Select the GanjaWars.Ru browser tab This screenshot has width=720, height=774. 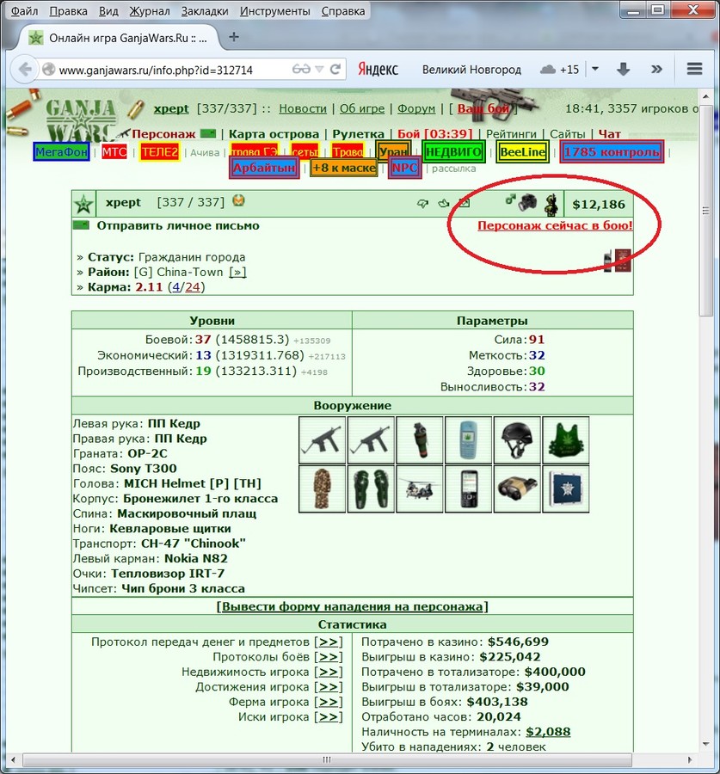[x=119, y=38]
